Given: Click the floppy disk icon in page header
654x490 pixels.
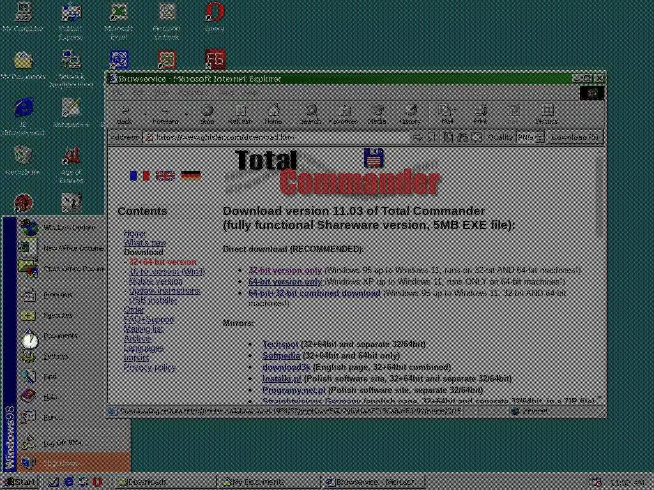Looking at the screenshot, I should tap(373, 158).
